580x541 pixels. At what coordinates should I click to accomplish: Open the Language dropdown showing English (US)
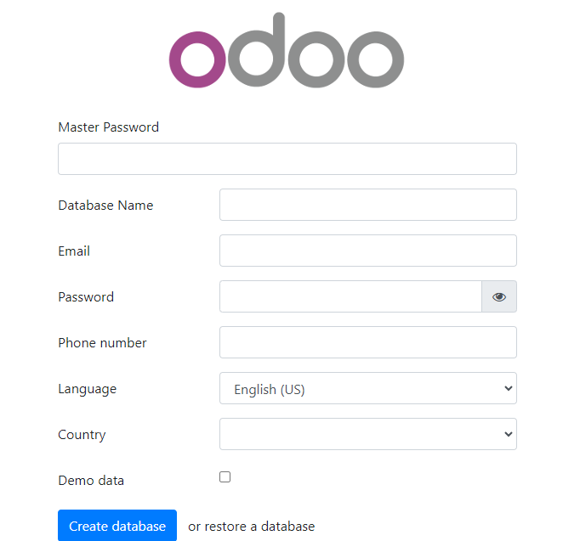[x=368, y=388]
